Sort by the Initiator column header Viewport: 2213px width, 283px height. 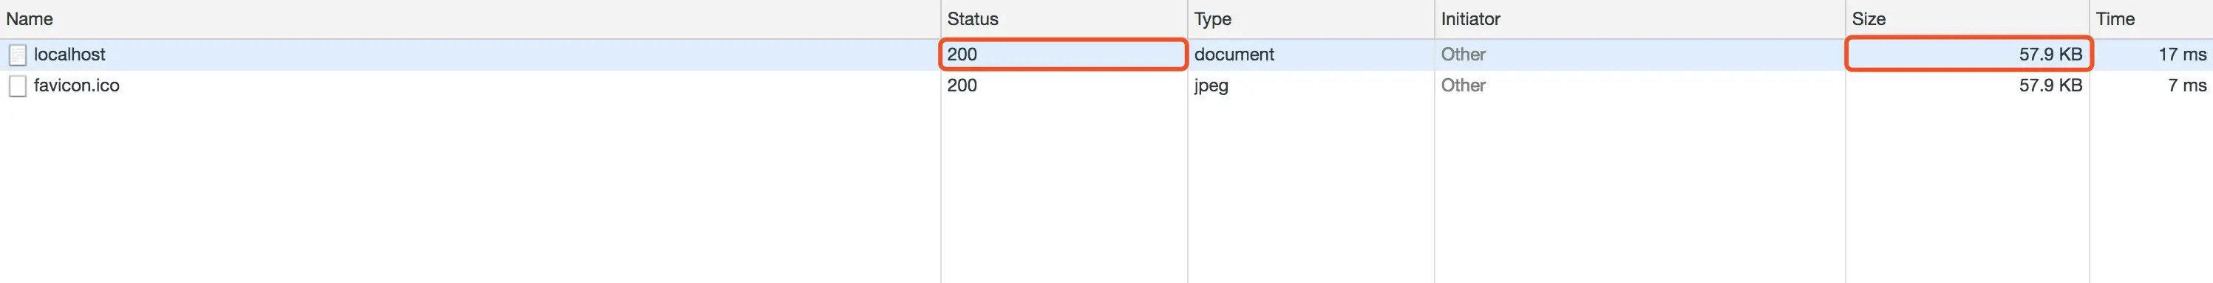coord(1470,19)
